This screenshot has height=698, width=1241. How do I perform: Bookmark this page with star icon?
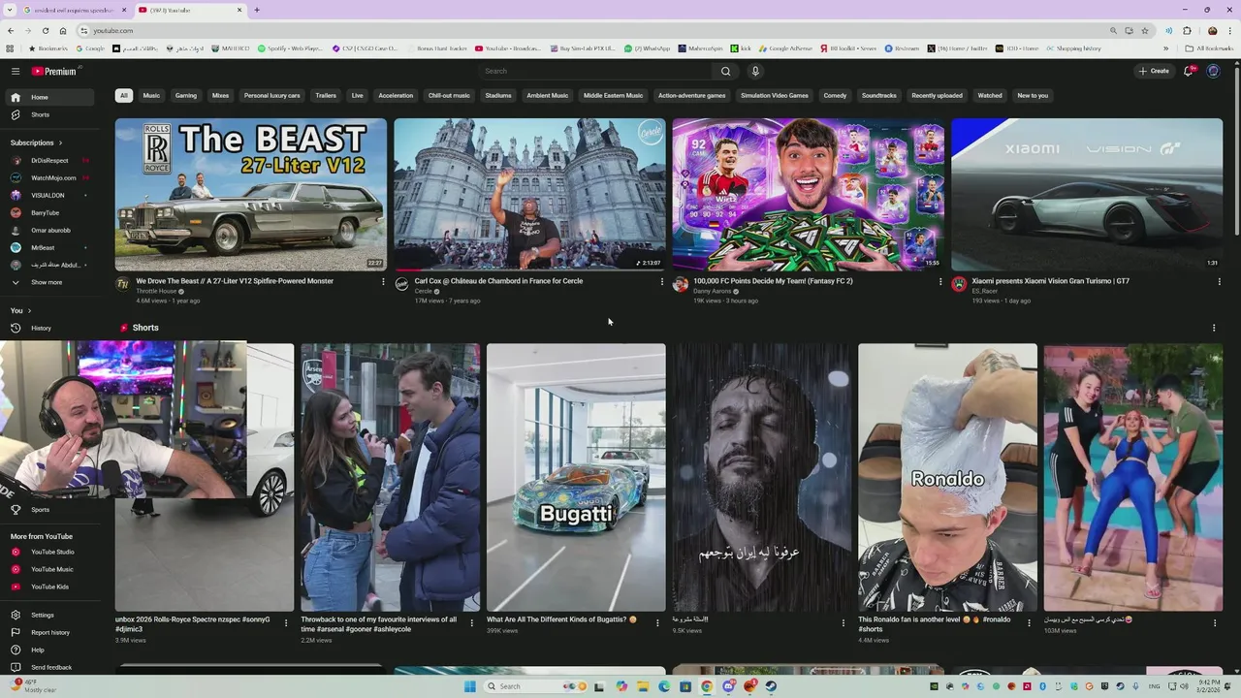click(x=1145, y=30)
